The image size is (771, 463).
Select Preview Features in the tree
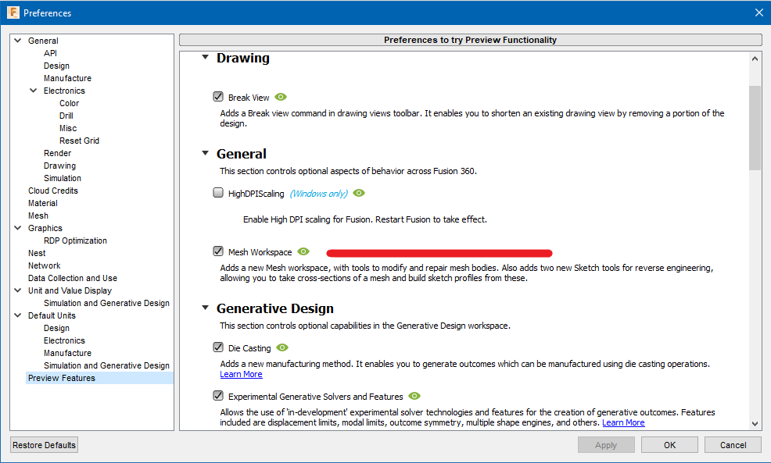click(62, 378)
